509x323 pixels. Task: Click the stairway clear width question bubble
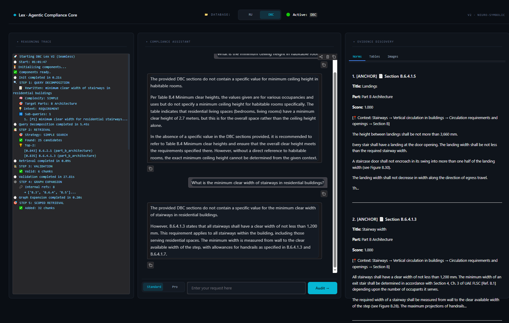(257, 183)
